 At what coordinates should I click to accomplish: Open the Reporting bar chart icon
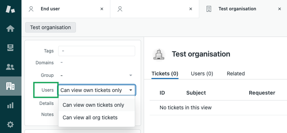(10, 105)
